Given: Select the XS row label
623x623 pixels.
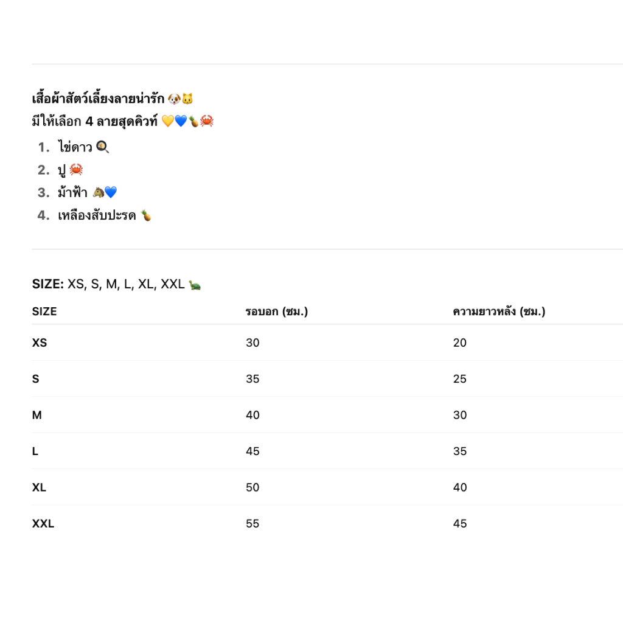Looking at the screenshot, I should coord(40,343).
